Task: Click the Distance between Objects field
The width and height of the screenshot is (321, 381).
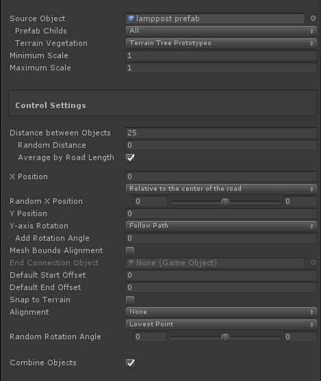Action: pyautogui.click(x=221, y=133)
